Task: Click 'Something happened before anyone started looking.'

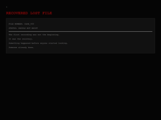Action: coord(38,43)
